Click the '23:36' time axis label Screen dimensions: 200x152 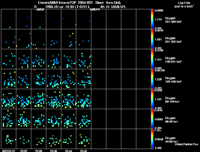tap(53, 151)
